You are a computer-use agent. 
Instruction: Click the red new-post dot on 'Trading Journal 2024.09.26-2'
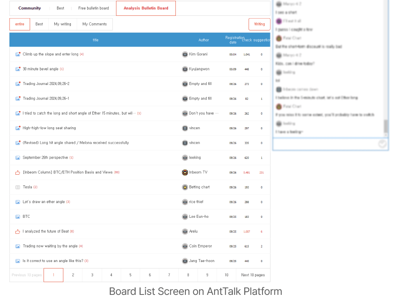[x=20, y=81]
